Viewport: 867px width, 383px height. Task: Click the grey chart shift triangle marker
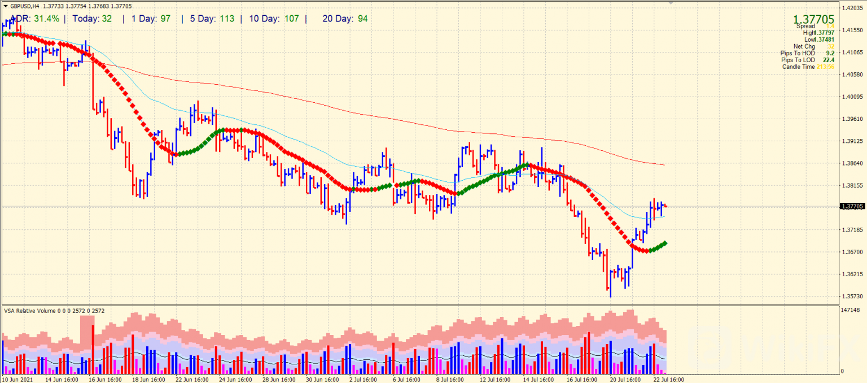coord(670,3)
